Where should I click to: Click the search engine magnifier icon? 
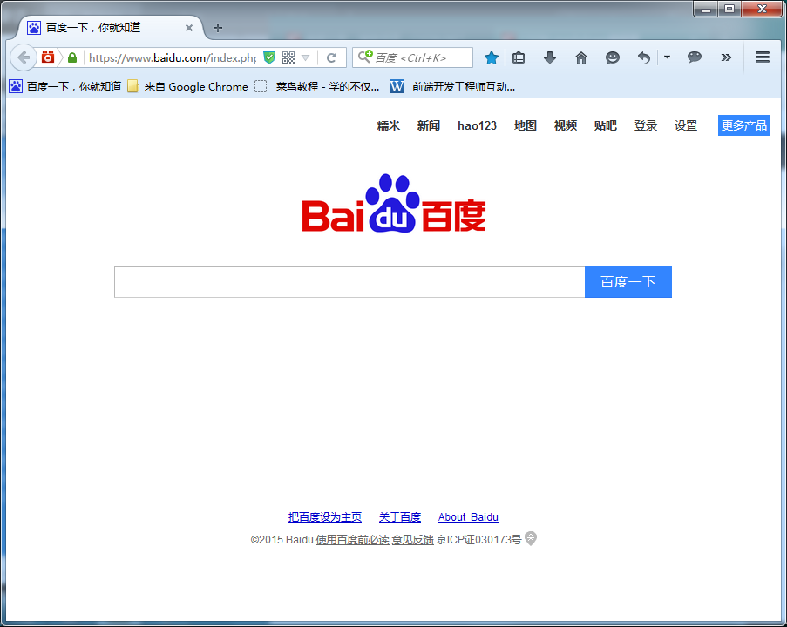click(x=365, y=57)
